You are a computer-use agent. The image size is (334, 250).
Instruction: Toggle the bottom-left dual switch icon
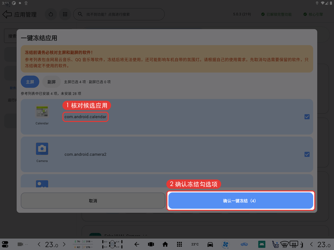5,244
